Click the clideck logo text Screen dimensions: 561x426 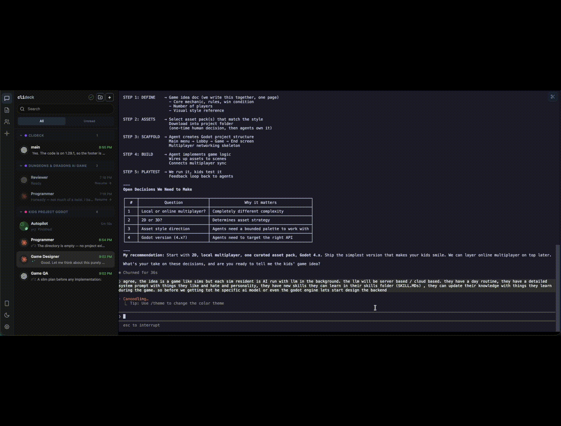(26, 97)
